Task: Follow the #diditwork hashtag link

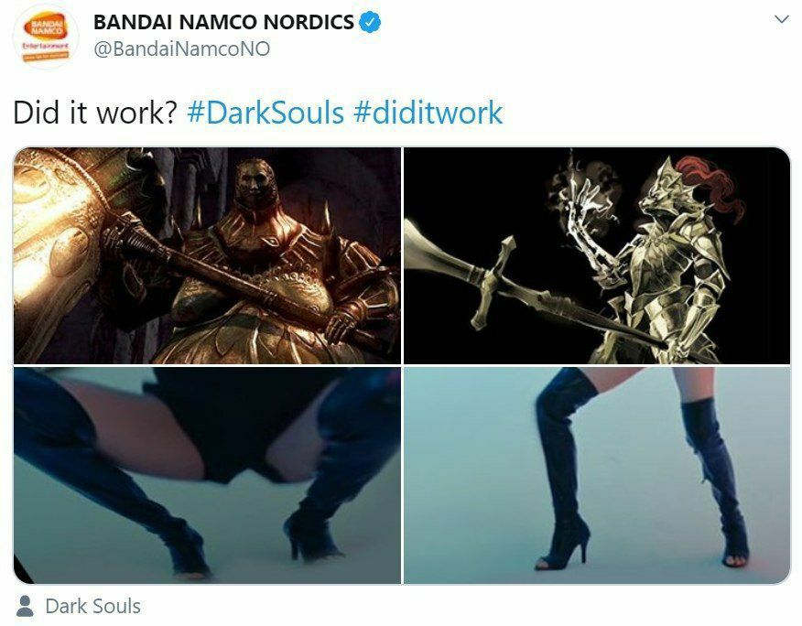Action: pos(428,113)
